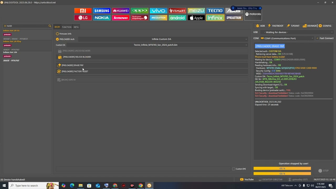Open the ADB tools panel
The image size is (336, 189).
260,26
